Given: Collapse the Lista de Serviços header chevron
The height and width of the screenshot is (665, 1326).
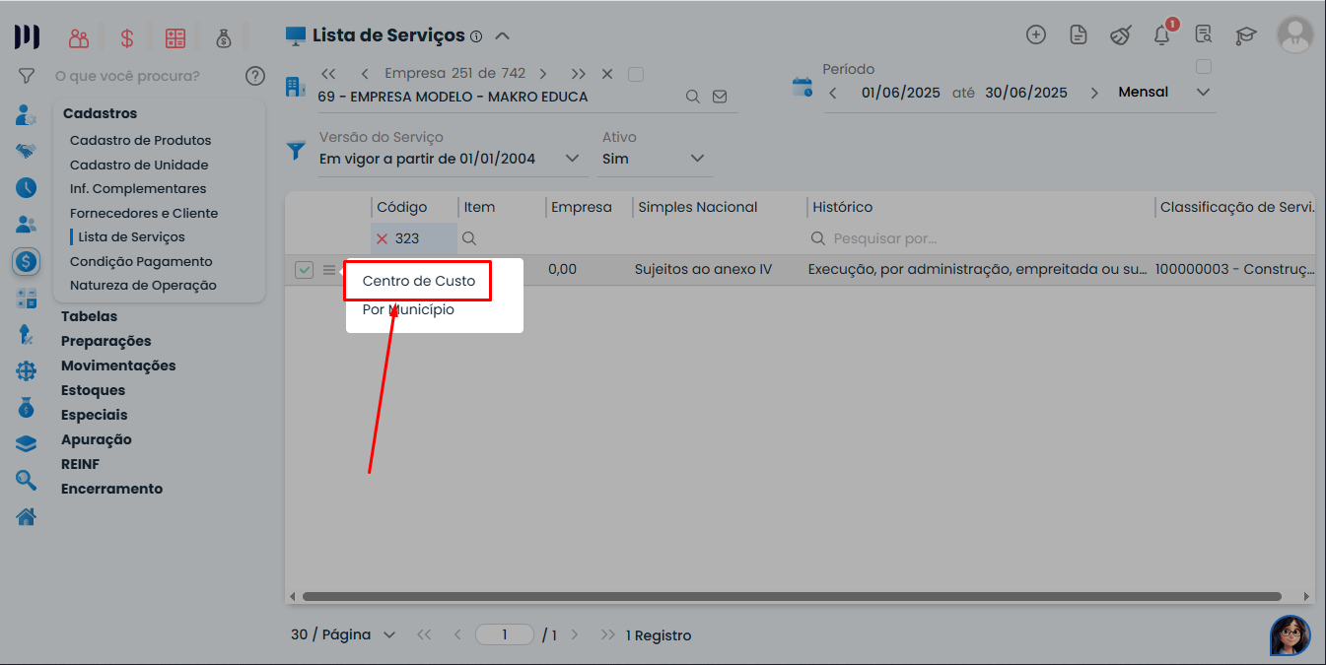Looking at the screenshot, I should (x=502, y=36).
